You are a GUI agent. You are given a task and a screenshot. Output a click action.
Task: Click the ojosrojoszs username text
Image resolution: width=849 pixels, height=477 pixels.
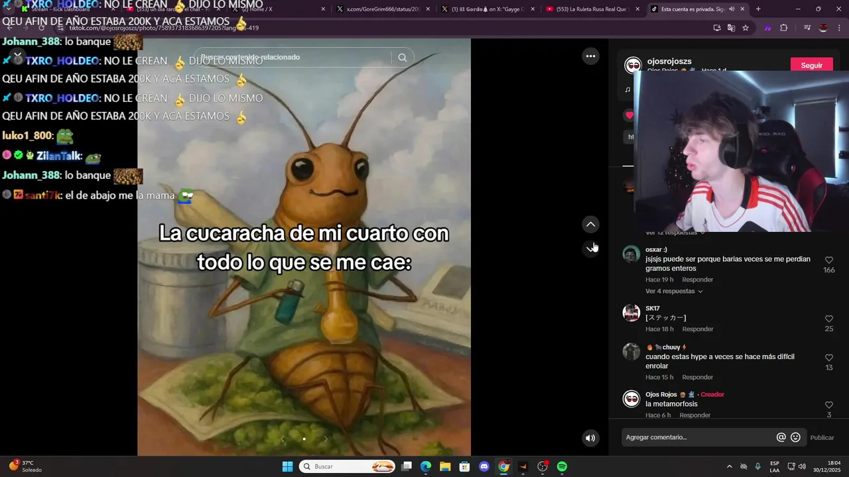(x=669, y=61)
